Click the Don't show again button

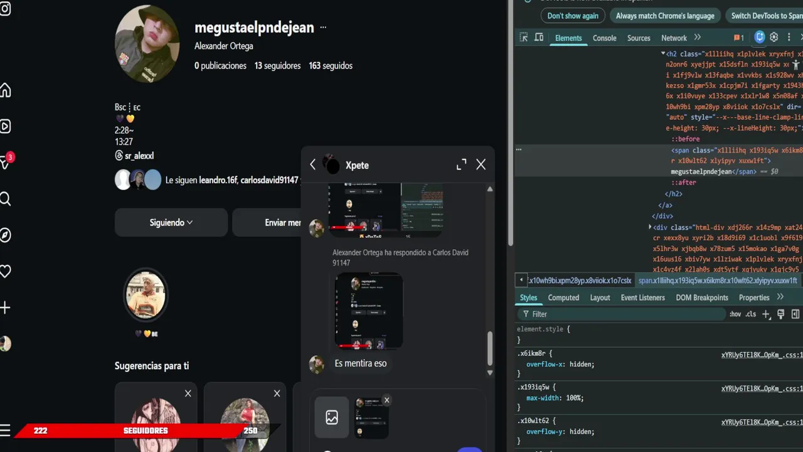coord(573,16)
